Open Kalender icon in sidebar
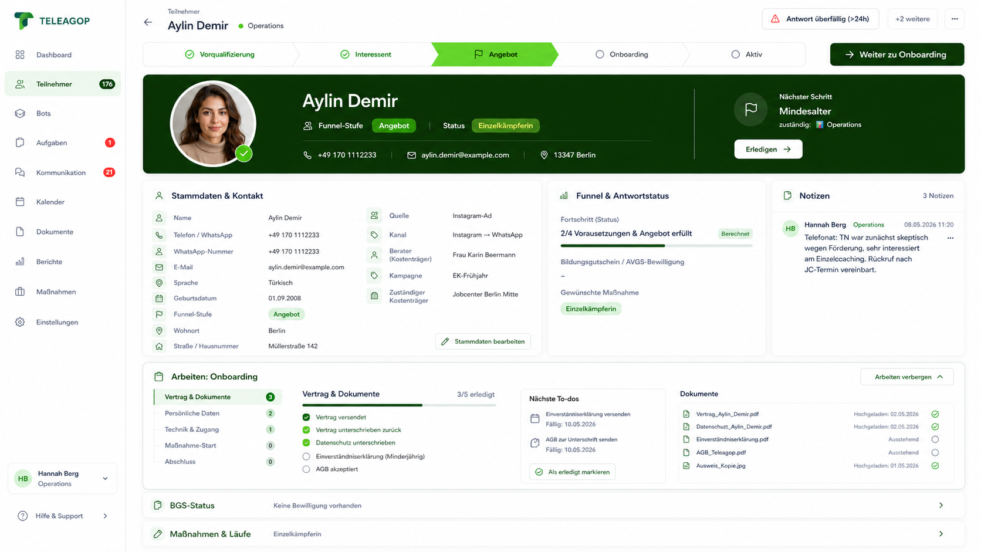 click(x=20, y=202)
